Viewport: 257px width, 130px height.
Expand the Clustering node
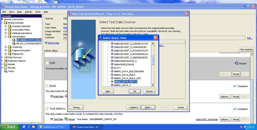pos(6,47)
